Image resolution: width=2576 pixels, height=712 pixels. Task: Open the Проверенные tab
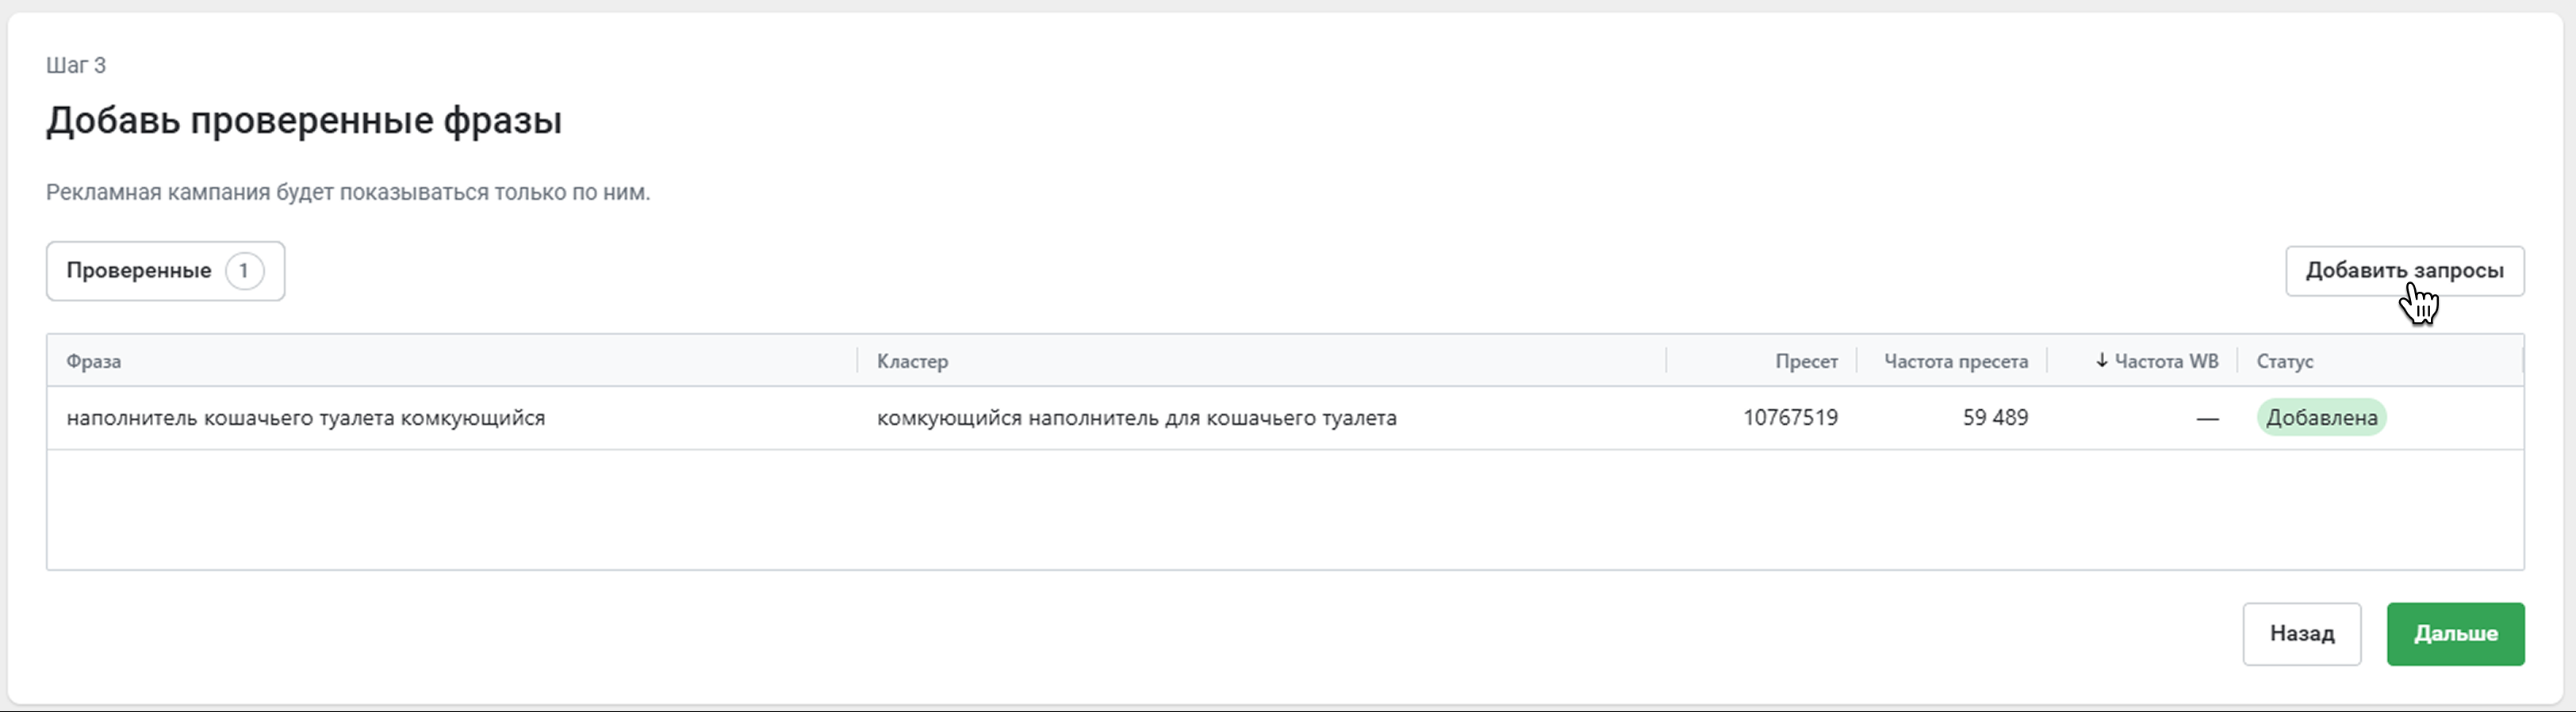[x=165, y=271]
